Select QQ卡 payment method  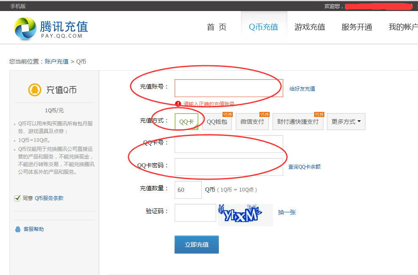click(x=187, y=122)
